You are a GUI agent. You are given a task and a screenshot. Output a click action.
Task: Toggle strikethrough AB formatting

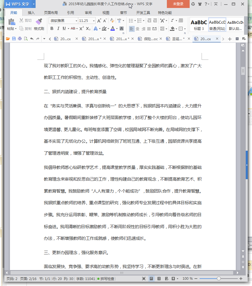(73, 28)
